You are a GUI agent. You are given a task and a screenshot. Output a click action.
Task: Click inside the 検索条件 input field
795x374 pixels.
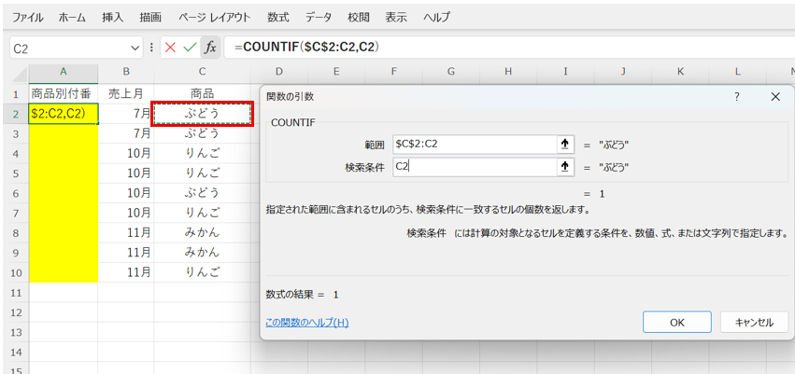coord(472,166)
